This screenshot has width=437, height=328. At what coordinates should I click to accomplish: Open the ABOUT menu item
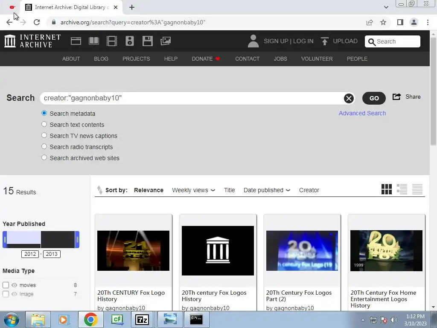coord(71,59)
